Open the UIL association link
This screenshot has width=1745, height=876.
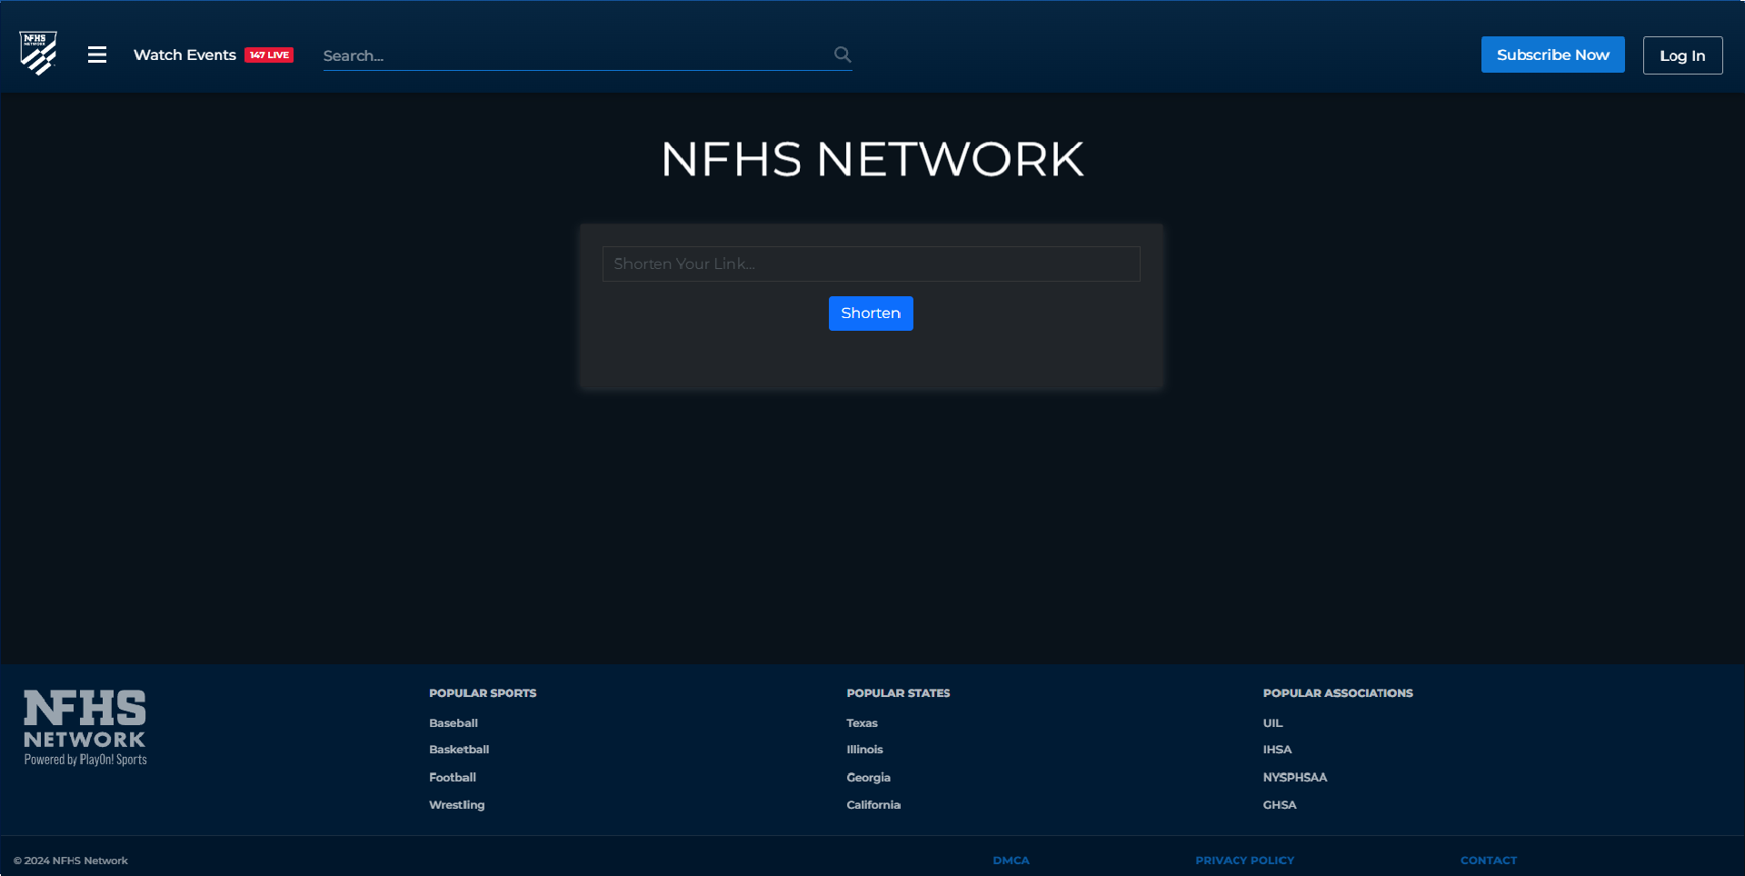[x=1272, y=723]
